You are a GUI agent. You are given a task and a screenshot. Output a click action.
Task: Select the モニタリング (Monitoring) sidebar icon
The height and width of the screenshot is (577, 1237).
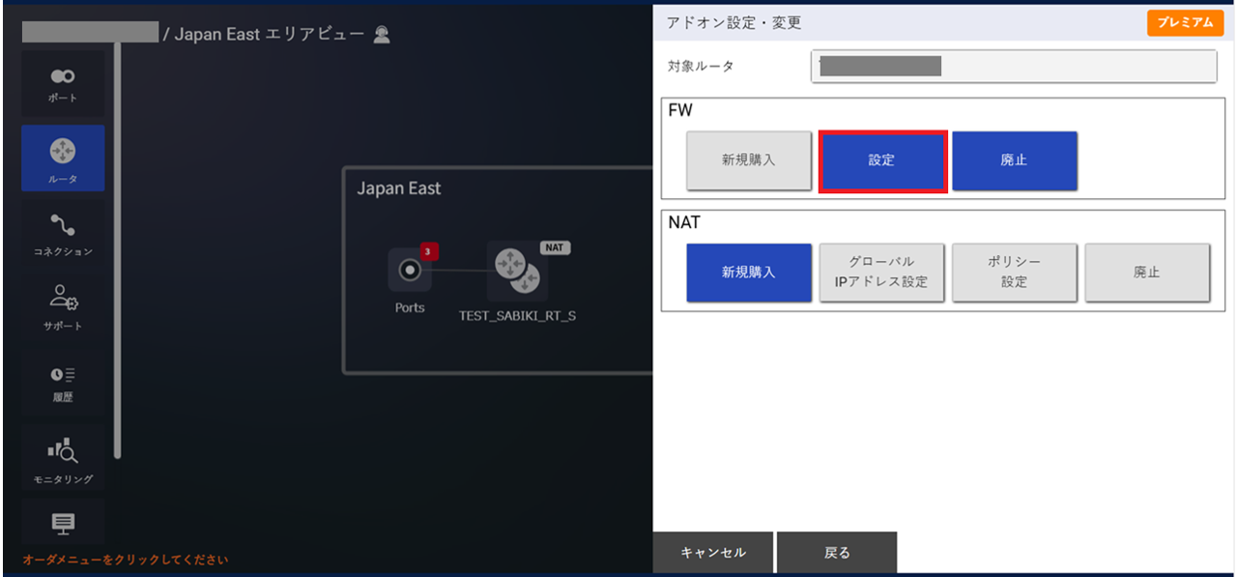pyautogui.click(x=62, y=454)
